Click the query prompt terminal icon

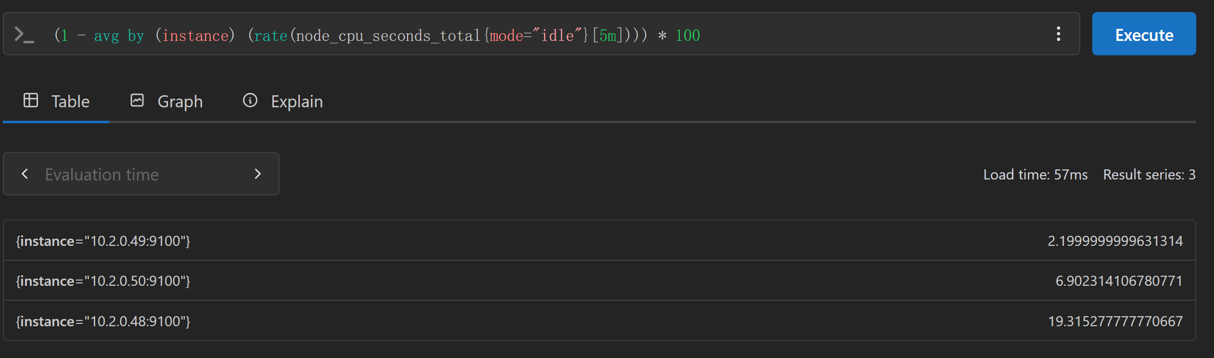(24, 35)
